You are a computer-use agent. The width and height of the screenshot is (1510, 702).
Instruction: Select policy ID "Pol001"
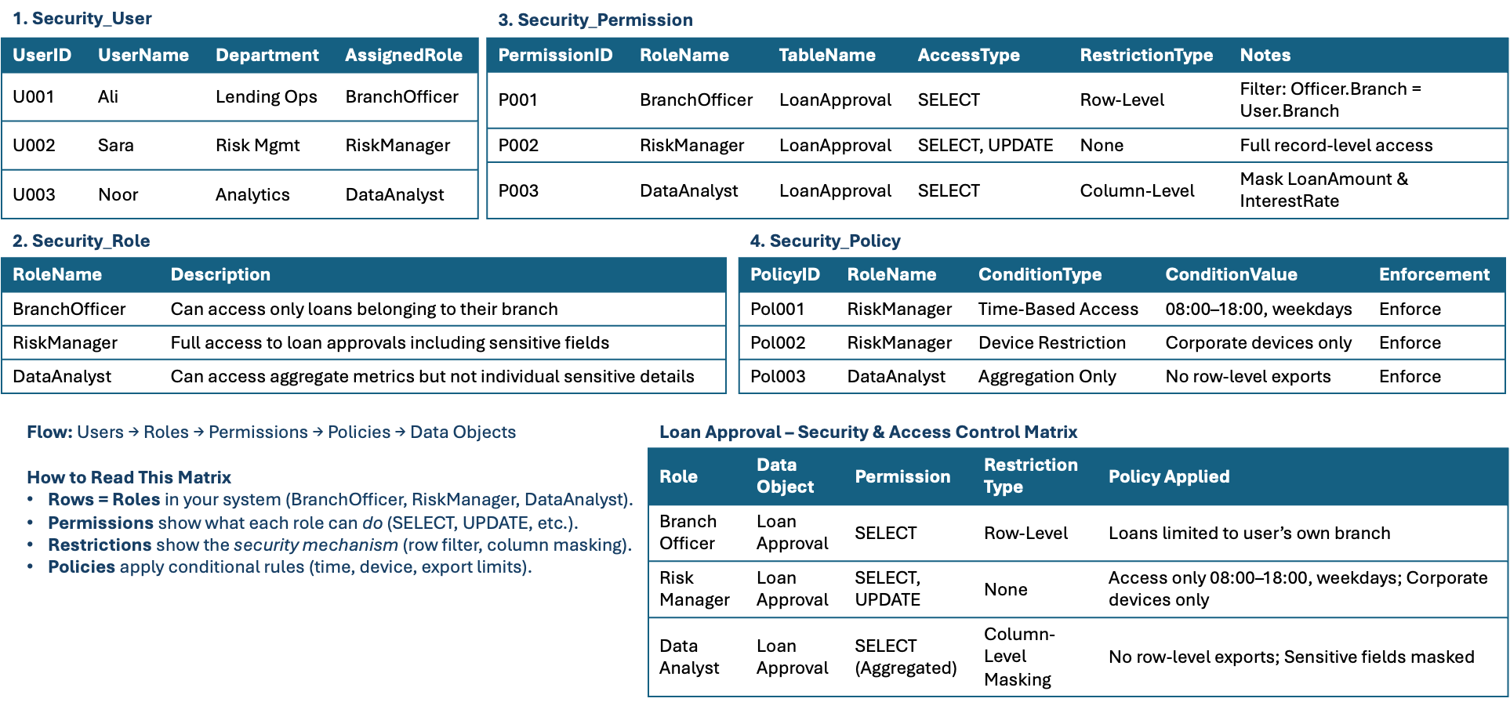point(778,309)
